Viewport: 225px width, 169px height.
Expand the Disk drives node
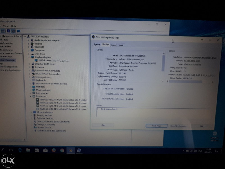(x=29, y=54)
